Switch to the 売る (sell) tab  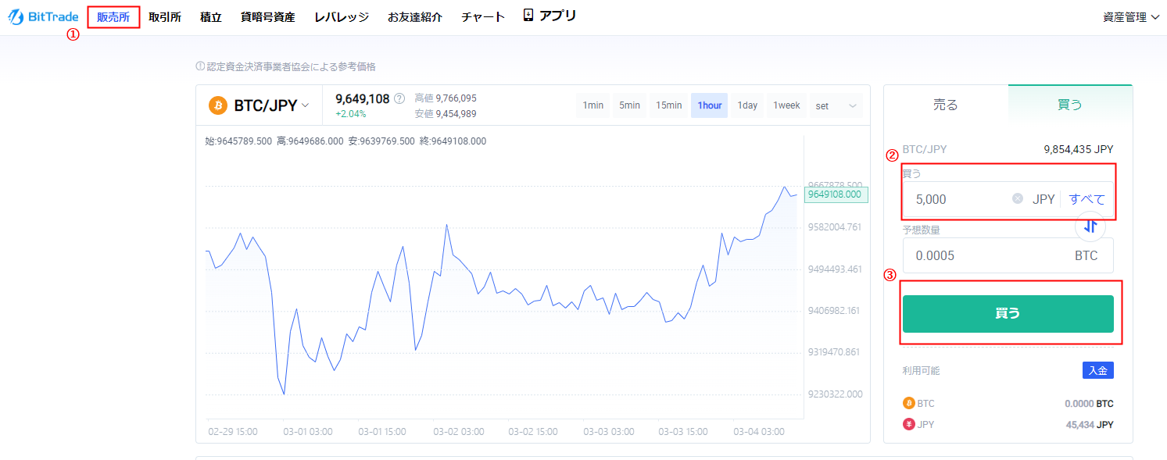[946, 105]
